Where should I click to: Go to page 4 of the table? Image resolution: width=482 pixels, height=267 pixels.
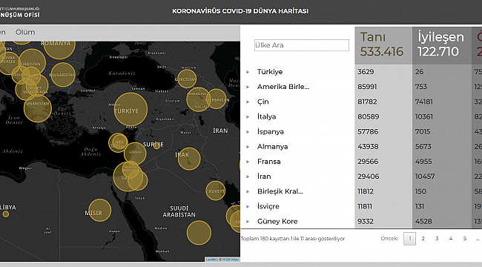coord(451,238)
